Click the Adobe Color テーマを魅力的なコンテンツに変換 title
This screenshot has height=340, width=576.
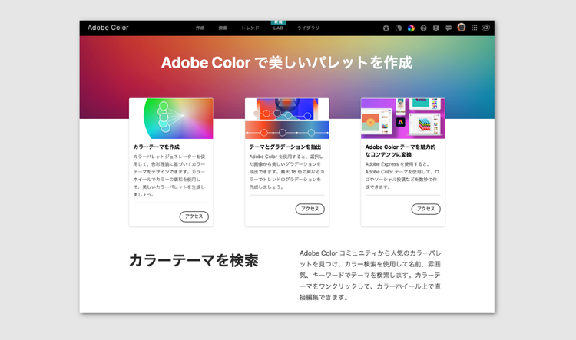(400, 150)
